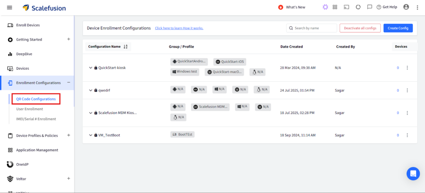
Task: Click lock icon beside QuickStart-kiosk
Action: coord(96,68)
